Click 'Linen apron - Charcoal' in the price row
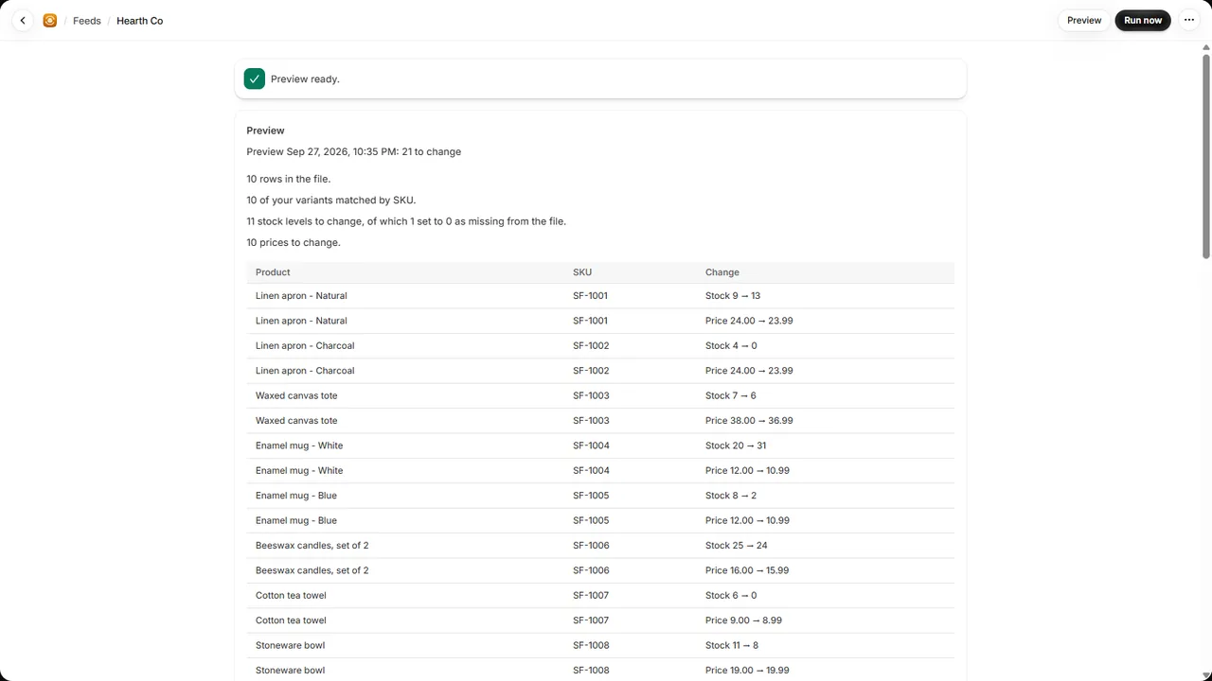 pyautogui.click(x=305, y=371)
